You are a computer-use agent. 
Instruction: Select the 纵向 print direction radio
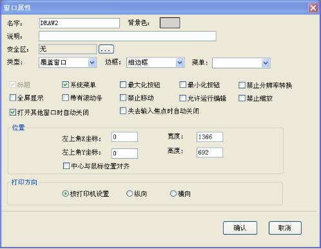coord(130,194)
